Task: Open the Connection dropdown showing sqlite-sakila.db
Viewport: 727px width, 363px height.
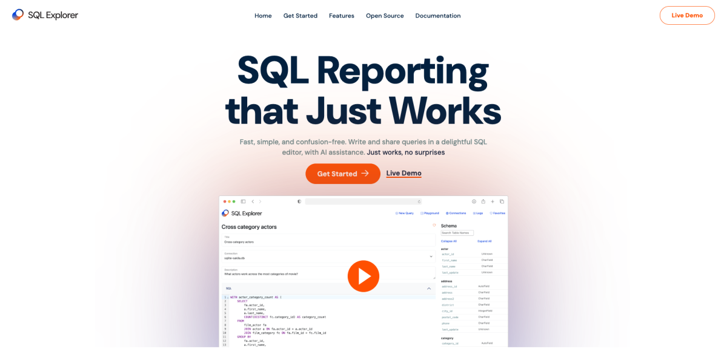Action: [431, 257]
